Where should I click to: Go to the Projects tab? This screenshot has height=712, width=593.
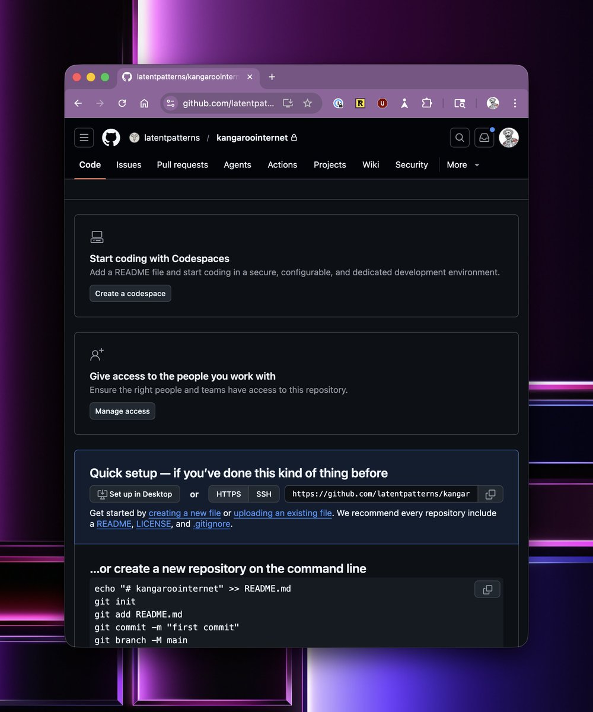[330, 165]
